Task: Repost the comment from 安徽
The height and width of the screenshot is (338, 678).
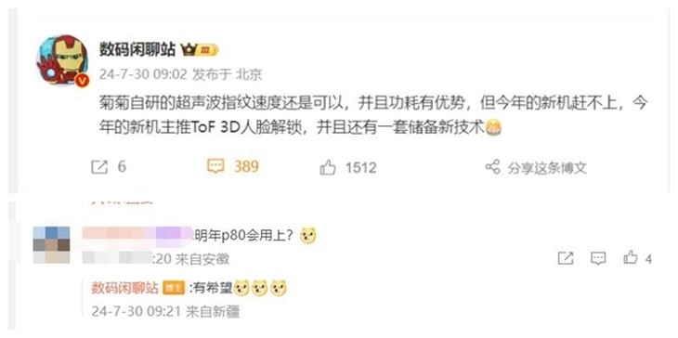Action: [566, 258]
